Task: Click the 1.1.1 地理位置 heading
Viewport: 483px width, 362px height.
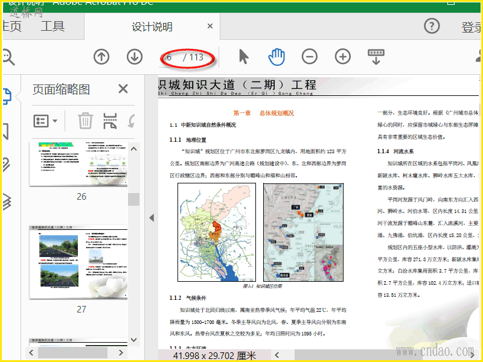Action: (x=188, y=140)
